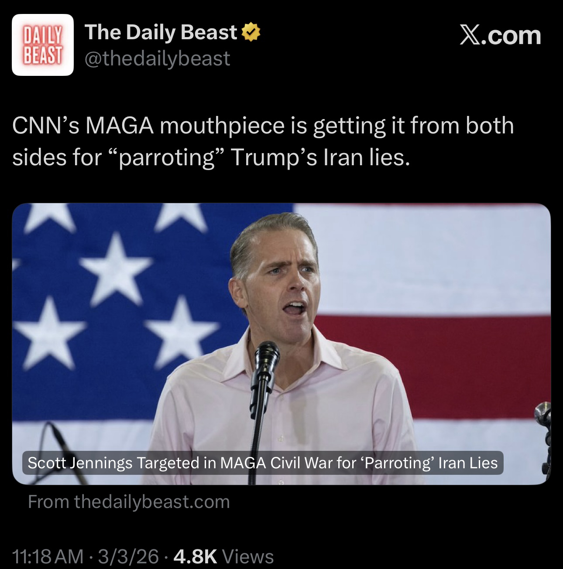Image resolution: width=563 pixels, height=569 pixels.
Task: Click the 3/3/26 post date
Action: pos(128,556)
